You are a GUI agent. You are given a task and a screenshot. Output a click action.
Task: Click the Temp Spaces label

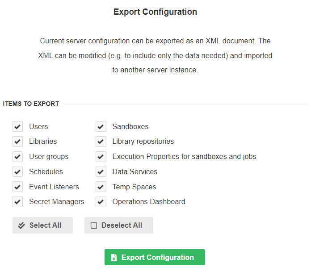click(134, 187)
